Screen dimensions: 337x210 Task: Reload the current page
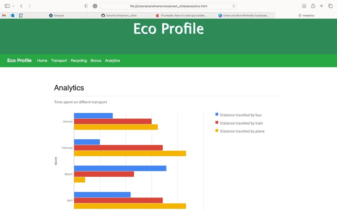coord(234,6)
